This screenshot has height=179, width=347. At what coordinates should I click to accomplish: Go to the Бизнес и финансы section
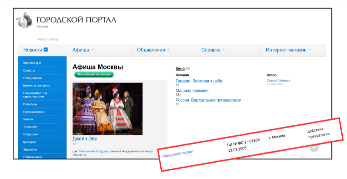[36, 85]
